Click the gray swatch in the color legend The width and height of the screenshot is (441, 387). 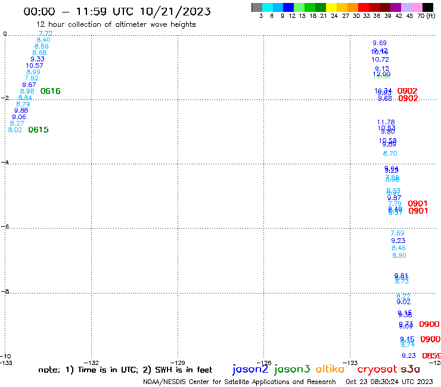click(x=257, y=7)
